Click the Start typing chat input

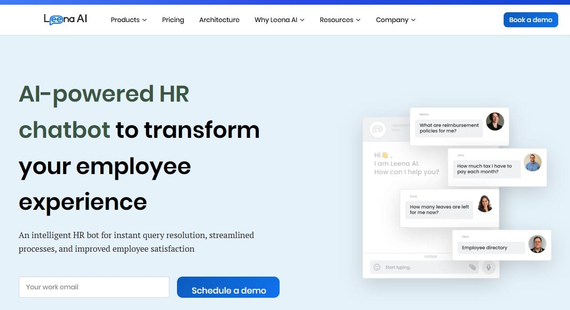[x=424, y=267]
